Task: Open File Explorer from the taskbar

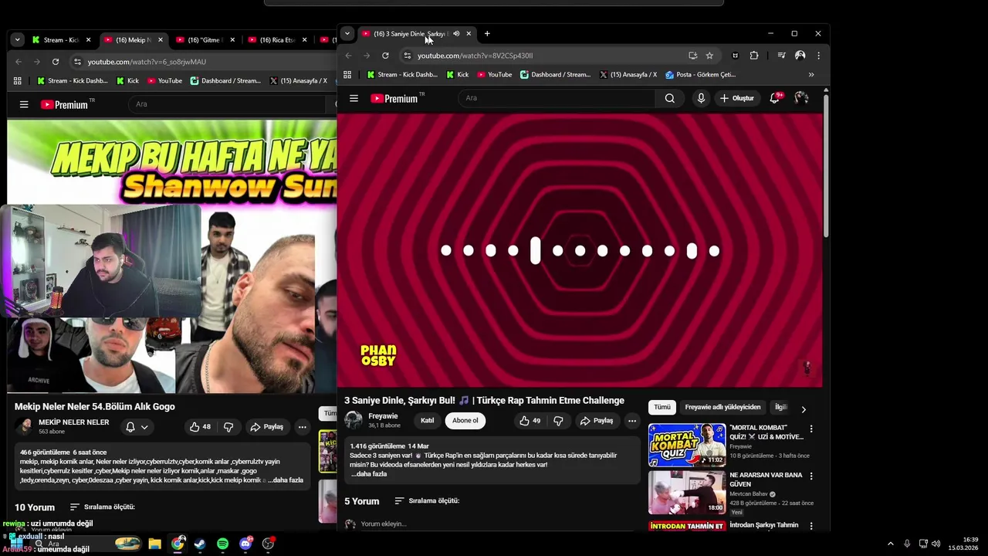Action: point(154,544)
